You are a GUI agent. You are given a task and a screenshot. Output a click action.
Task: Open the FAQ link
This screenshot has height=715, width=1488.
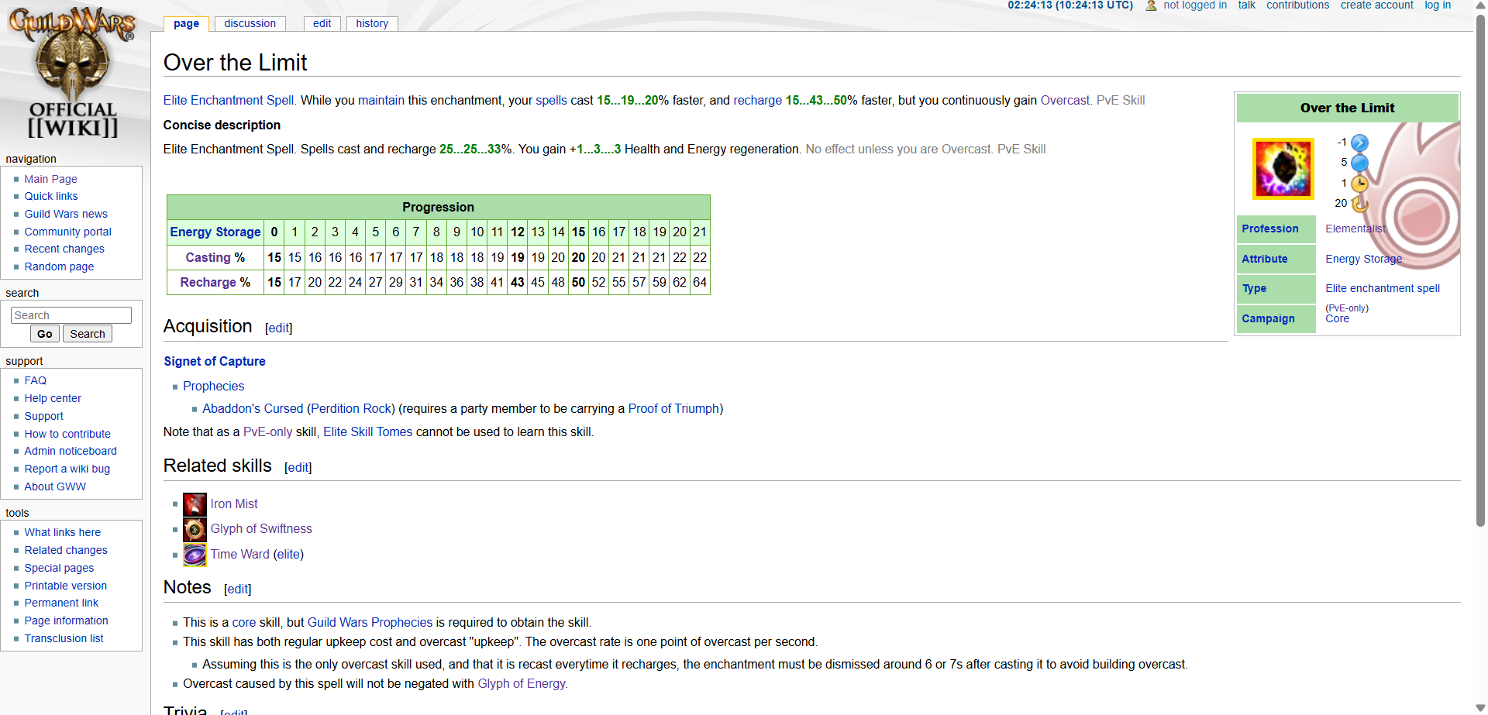[x=35, y=380]
